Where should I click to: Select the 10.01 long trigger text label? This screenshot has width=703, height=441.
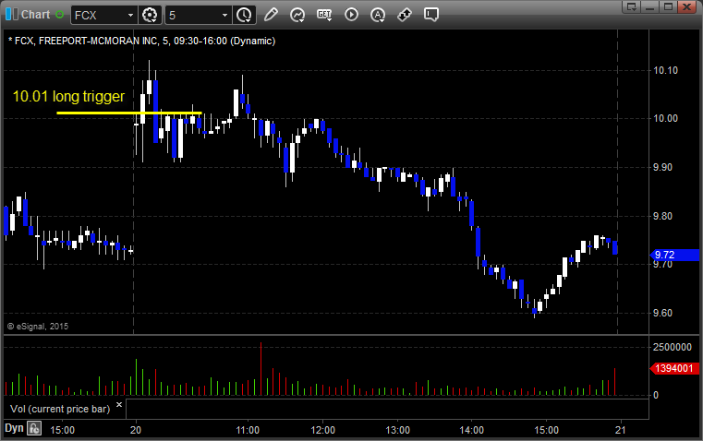click(68, 96)
